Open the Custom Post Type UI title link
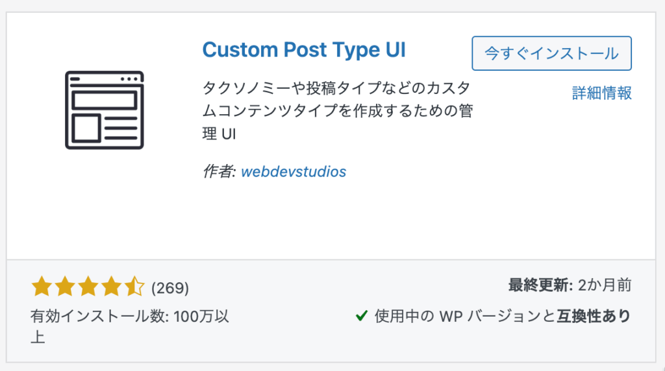 coord(304,50)
